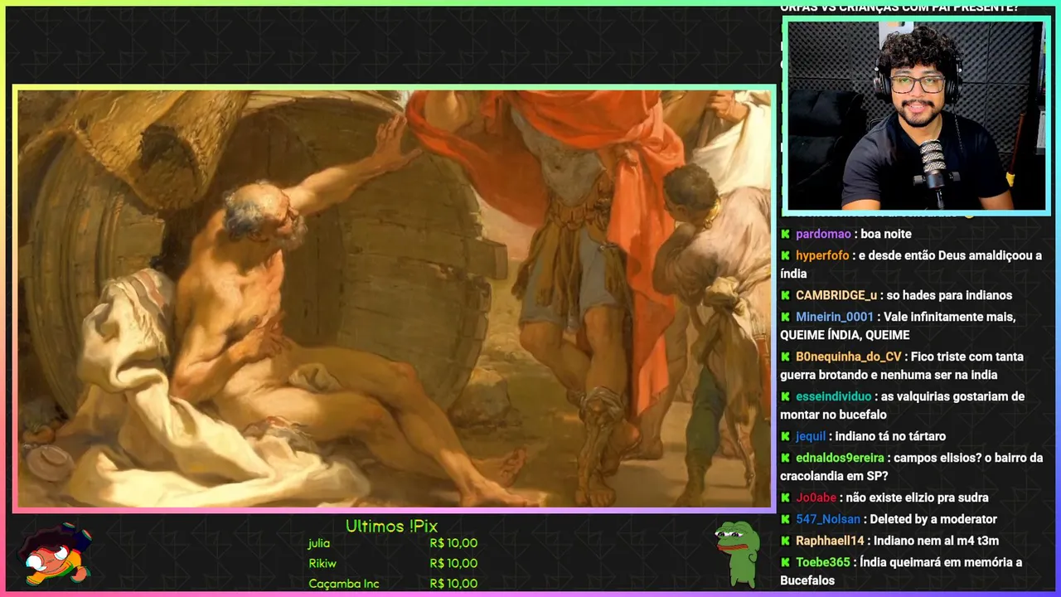Select username Toebe365 in chat
This screenshot has height=597, width=1061.
823,563
